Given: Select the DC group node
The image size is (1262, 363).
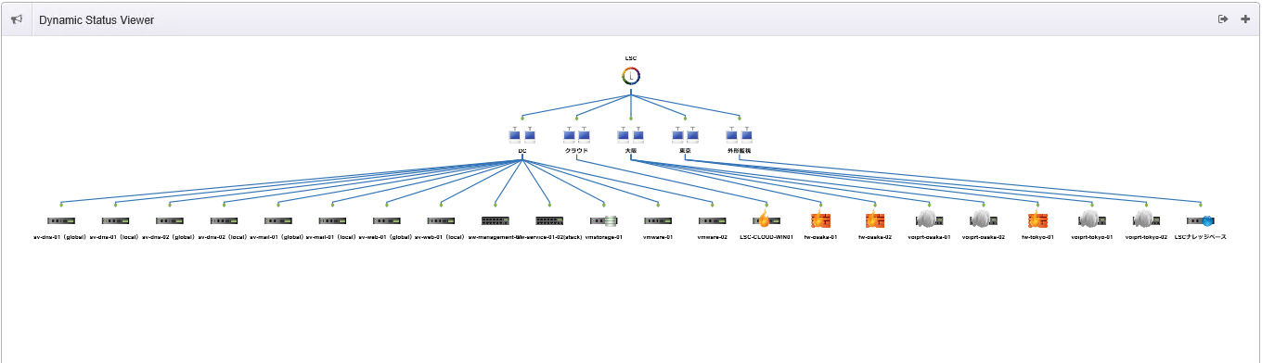Looking at the screenshot, I should point(522,135).
